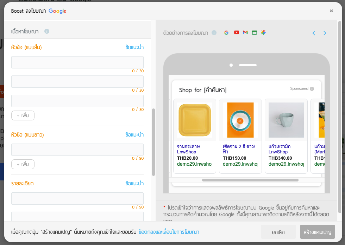
Task: Click the first short headline input field
Action: 77,62
